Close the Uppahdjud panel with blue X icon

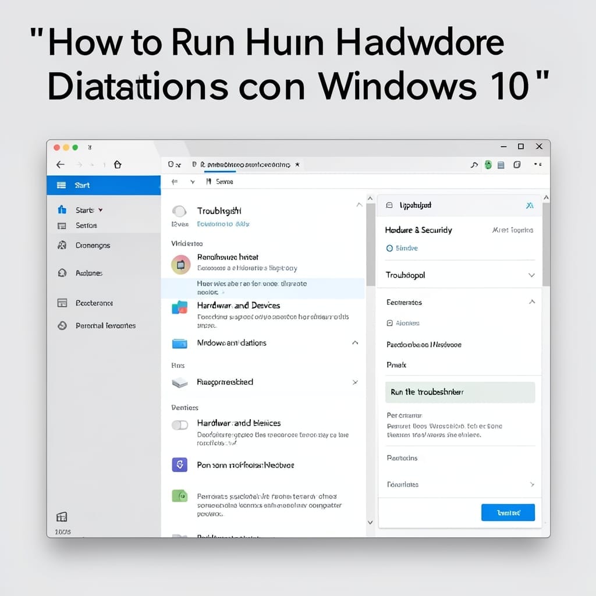(x=530, y=205)
